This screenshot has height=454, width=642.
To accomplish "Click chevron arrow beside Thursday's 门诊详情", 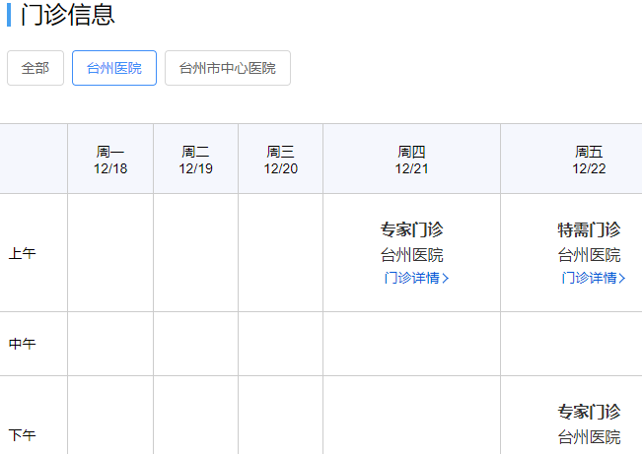I will (x=446, y=279).
